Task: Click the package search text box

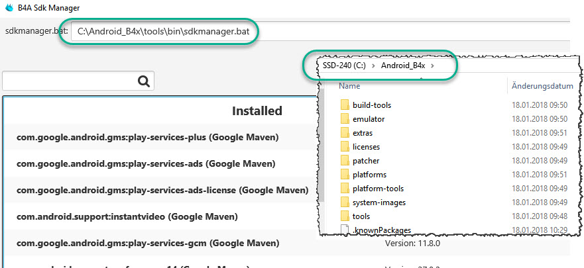Action: click(x=78, y=81)
